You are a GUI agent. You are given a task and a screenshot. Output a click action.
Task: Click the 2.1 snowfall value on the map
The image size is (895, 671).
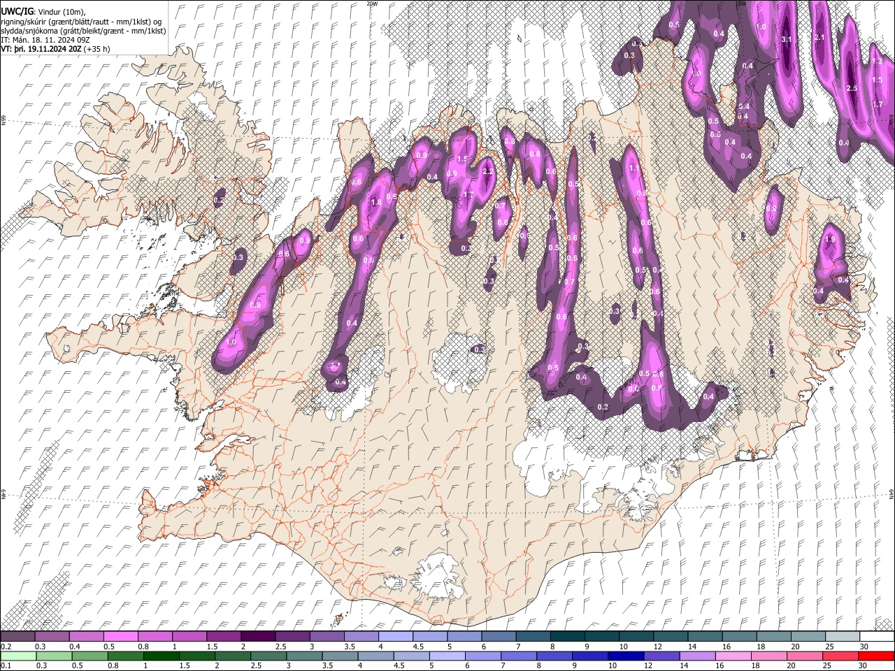820,37
